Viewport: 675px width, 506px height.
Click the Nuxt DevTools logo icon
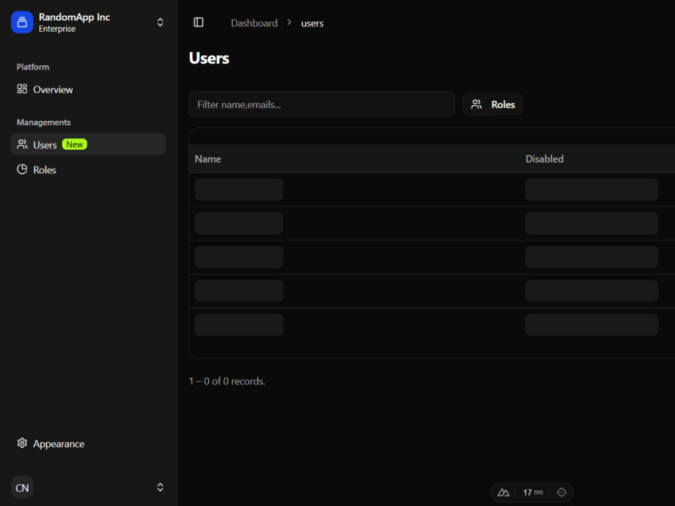[x=504, y=493]
